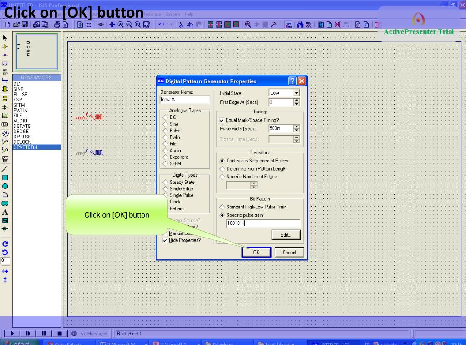Click origin crosshair toolbar icon

pyautogui.click(x=101, y=25)
